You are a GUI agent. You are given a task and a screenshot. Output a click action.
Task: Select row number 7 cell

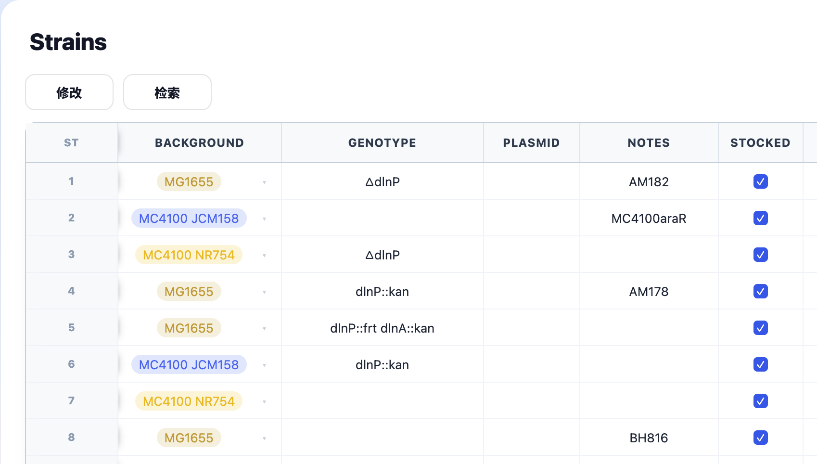pos(71,400)
